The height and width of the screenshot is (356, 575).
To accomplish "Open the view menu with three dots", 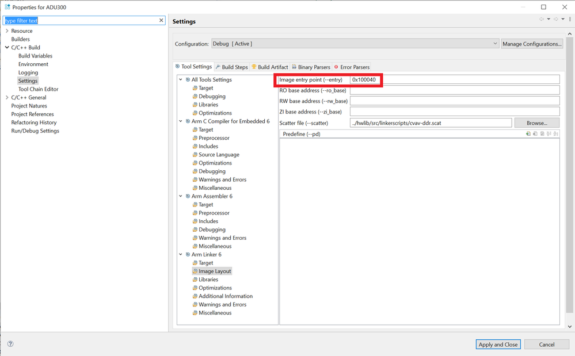I will [x=570, y=19].
